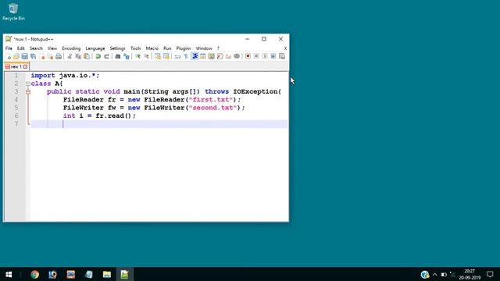Open the Tools menu
The height and width of the screenshot is (281, 500).
click(135, 48)
